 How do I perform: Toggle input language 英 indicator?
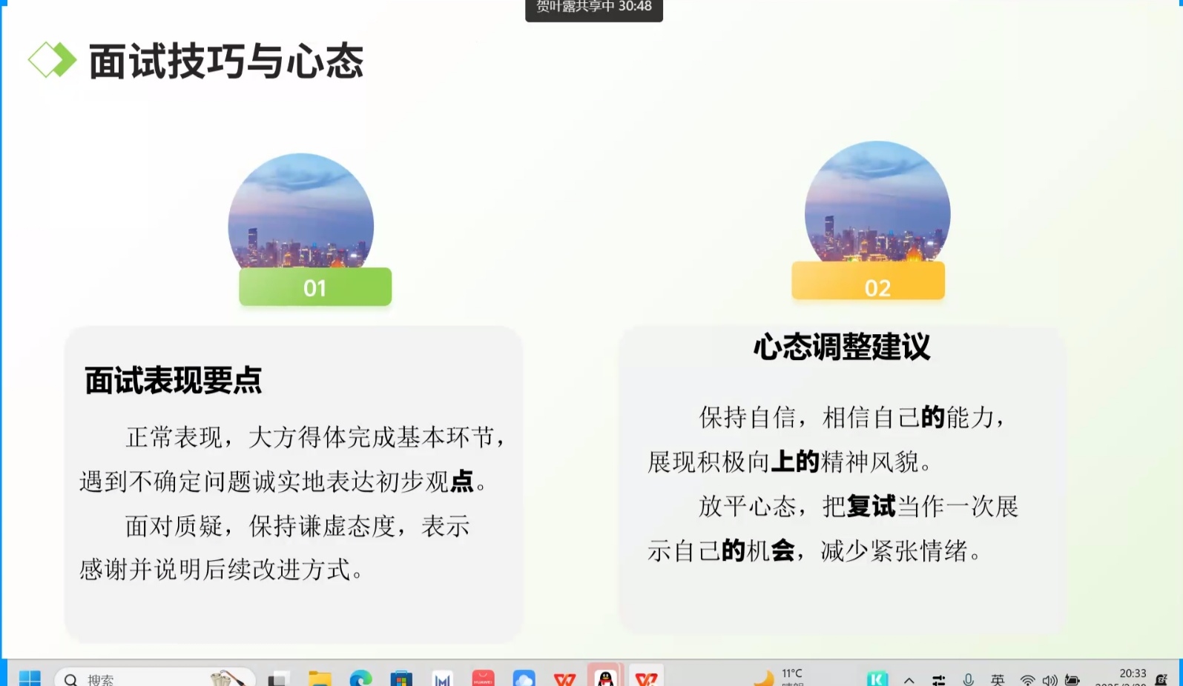[998, 679]
